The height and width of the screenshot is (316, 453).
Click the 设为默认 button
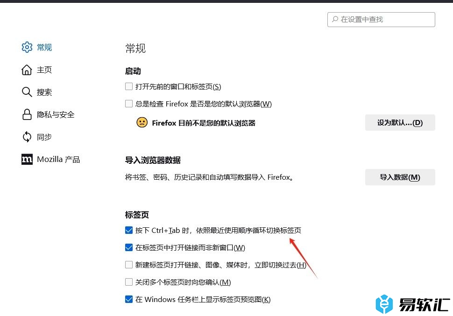(x=400, y=122)
